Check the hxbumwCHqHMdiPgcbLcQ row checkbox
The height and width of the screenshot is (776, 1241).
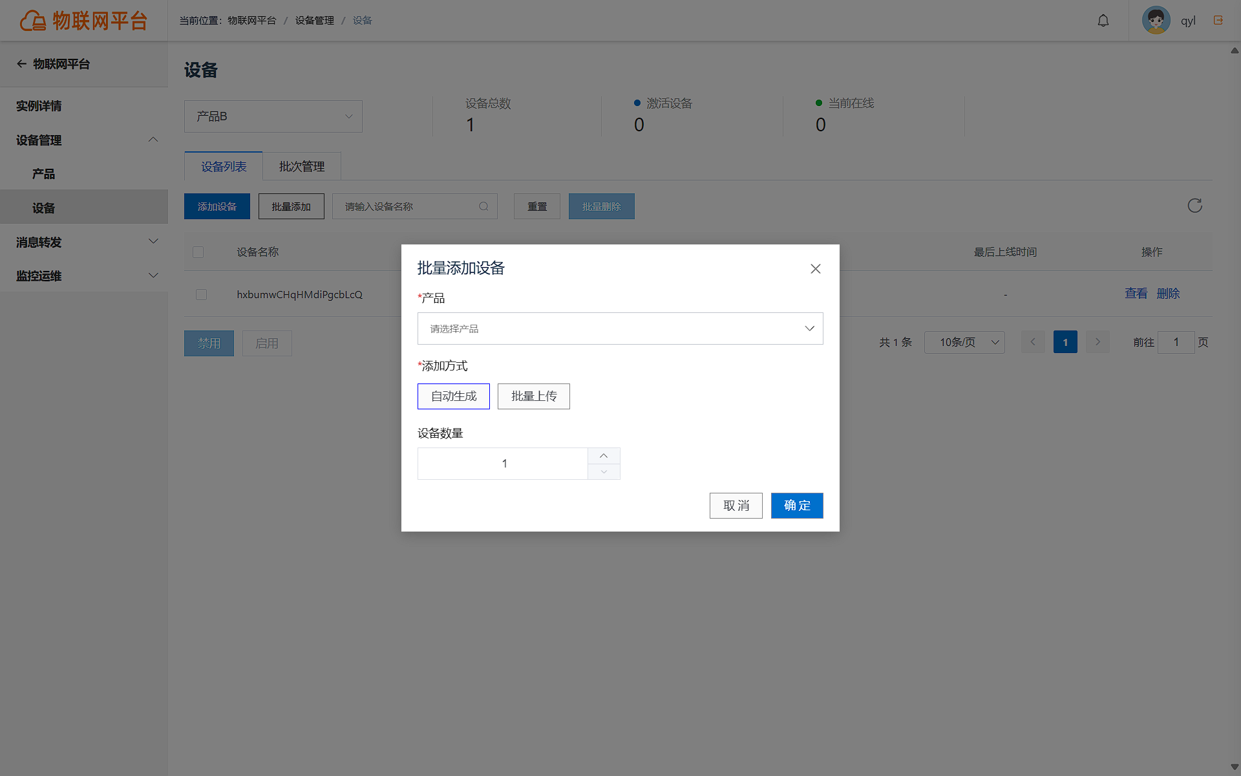coord(201,294)
